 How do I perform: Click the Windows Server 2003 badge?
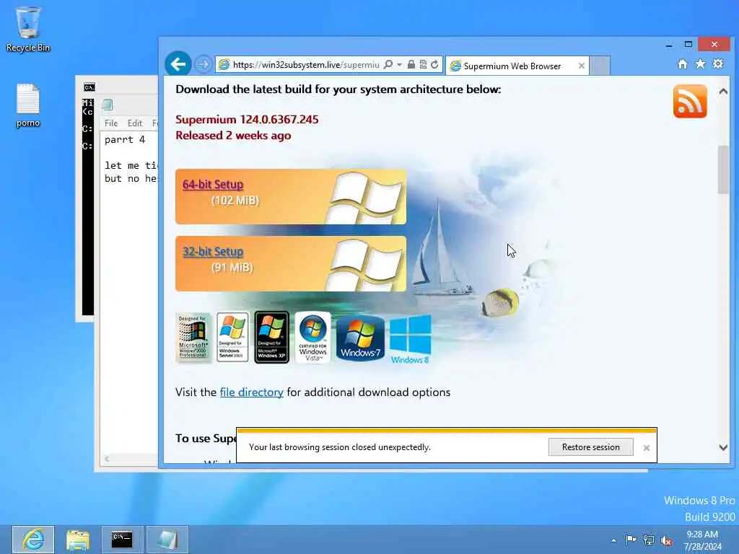(x=232, y=338)
